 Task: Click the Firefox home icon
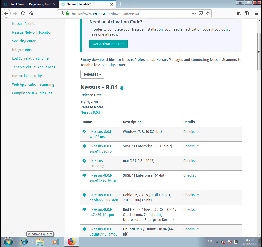[x=31, y=13]
